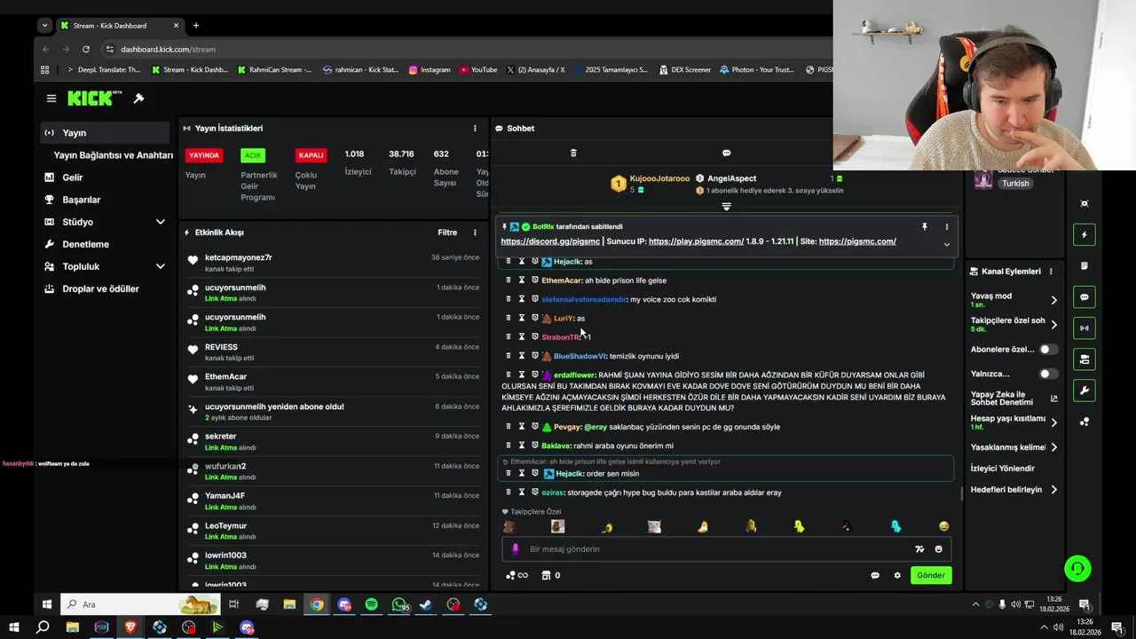The height and width of the screenshot is (639, 1136).
Task: Open Steam from taskbar
Action: coord(426,604)
